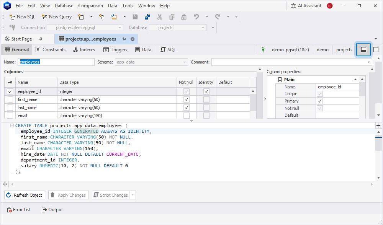Toggle Identity checkbox for first_name
Screen dimensions: 383x225
point(206,99)
